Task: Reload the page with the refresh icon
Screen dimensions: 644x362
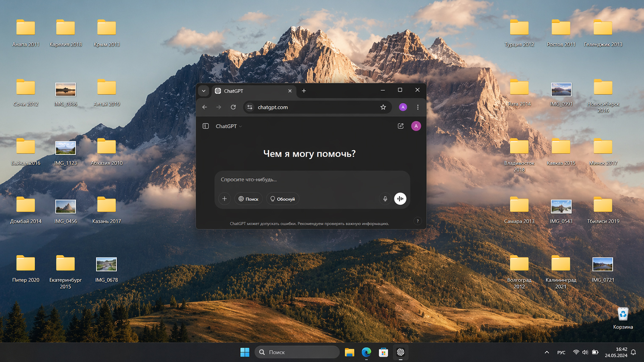Action: coord(233,107)
